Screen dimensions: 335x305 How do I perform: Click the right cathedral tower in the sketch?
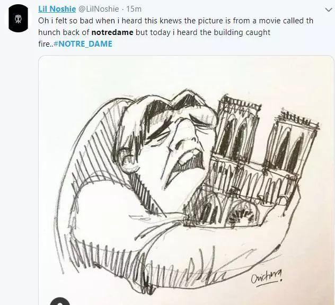tap(290, 145)
